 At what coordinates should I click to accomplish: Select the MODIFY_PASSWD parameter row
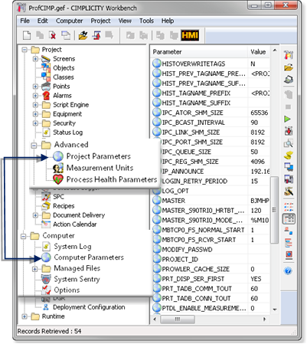click(x=211, y=249)
